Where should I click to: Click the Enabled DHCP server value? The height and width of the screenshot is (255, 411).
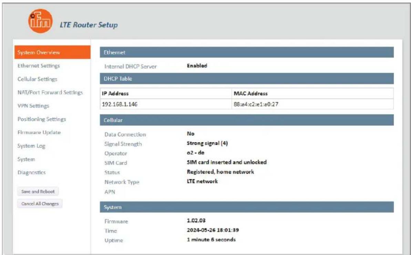[197, 66]
